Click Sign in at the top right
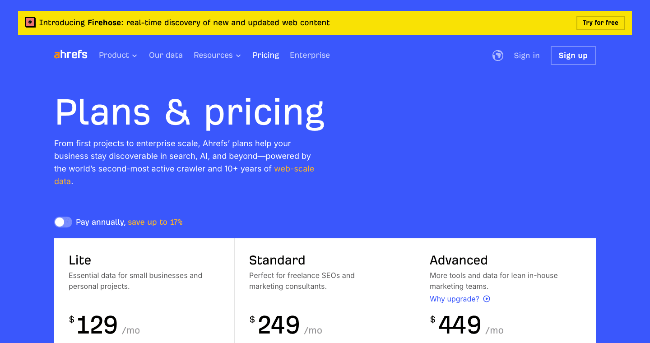The image size is (650, 343). (x=526, y=55)
